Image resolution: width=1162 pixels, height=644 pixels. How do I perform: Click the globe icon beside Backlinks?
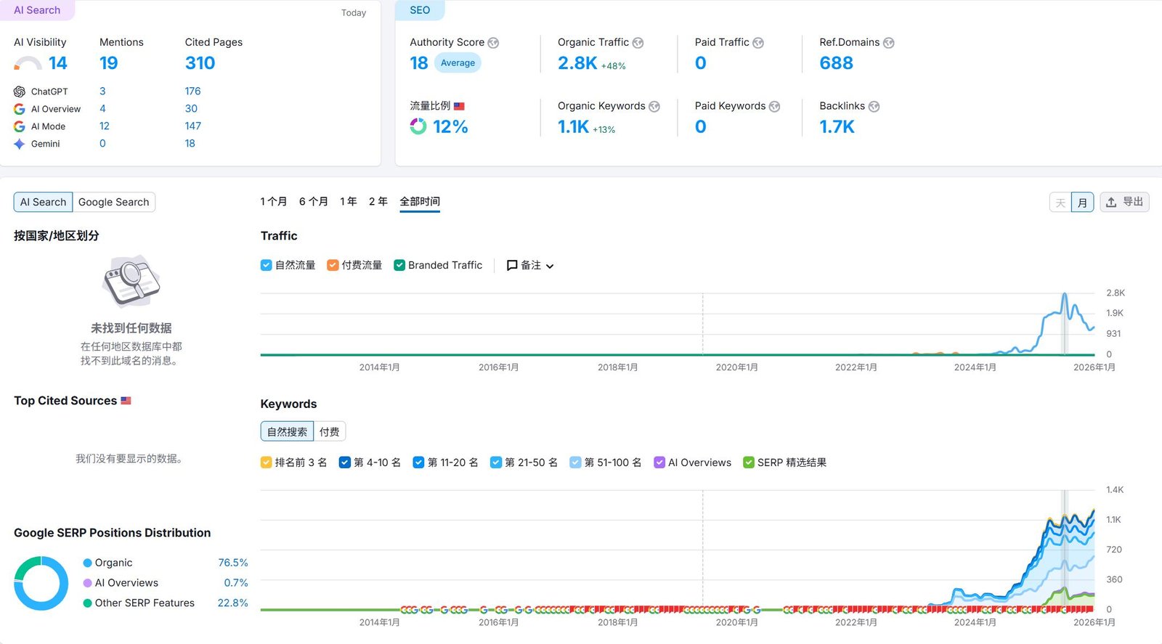874,107
